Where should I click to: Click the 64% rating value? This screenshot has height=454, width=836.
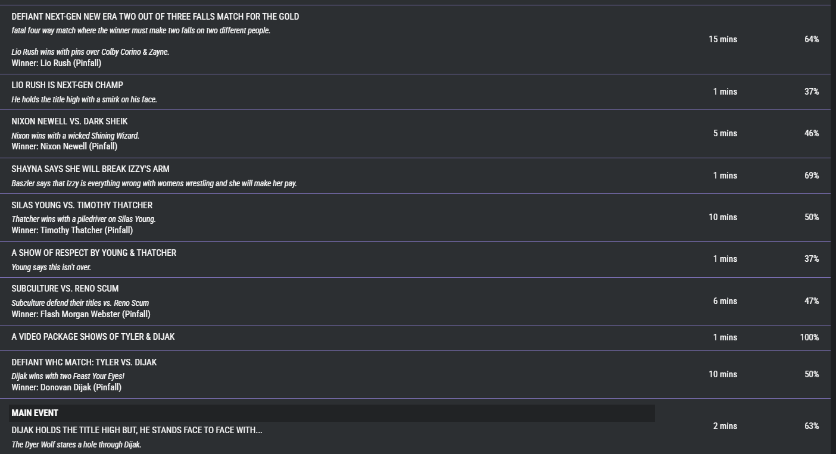811,39
